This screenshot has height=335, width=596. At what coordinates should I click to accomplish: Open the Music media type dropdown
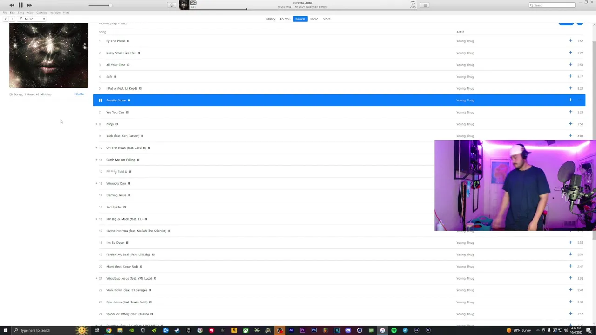pos(32,19)
